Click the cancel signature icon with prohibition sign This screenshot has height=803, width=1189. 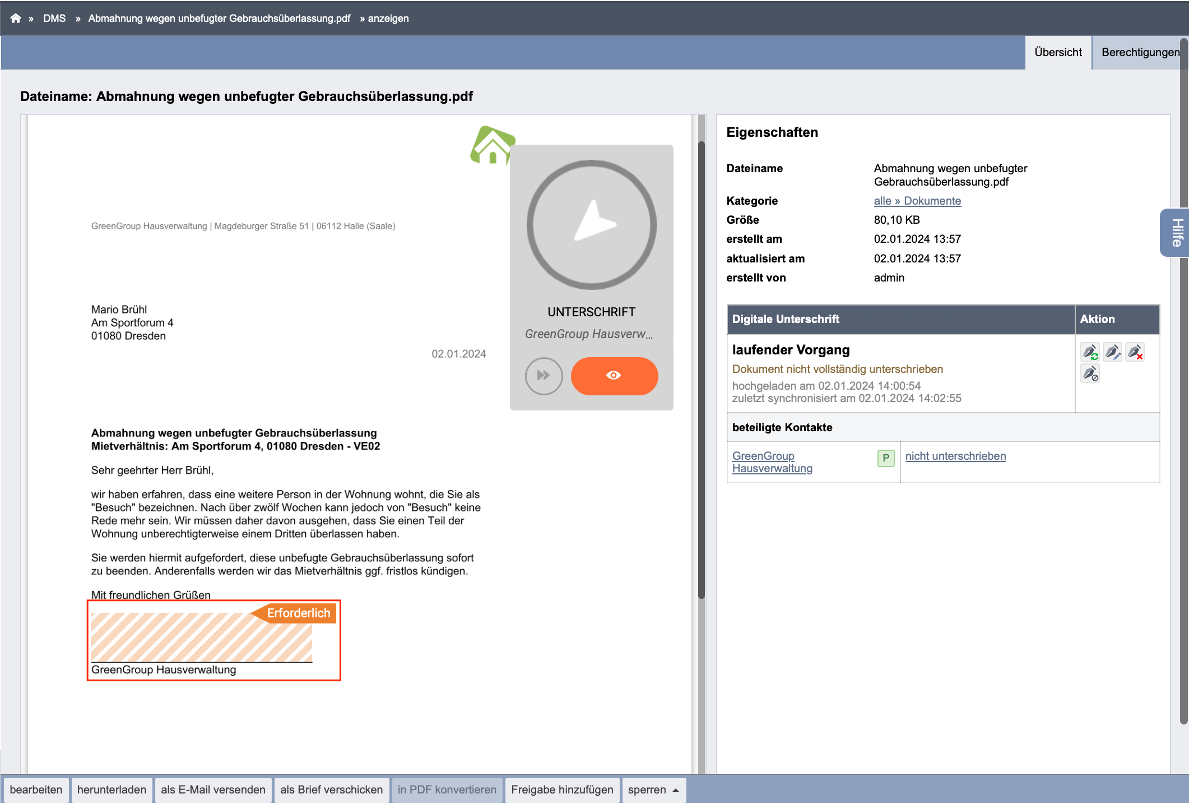[x=1090, y=373]
